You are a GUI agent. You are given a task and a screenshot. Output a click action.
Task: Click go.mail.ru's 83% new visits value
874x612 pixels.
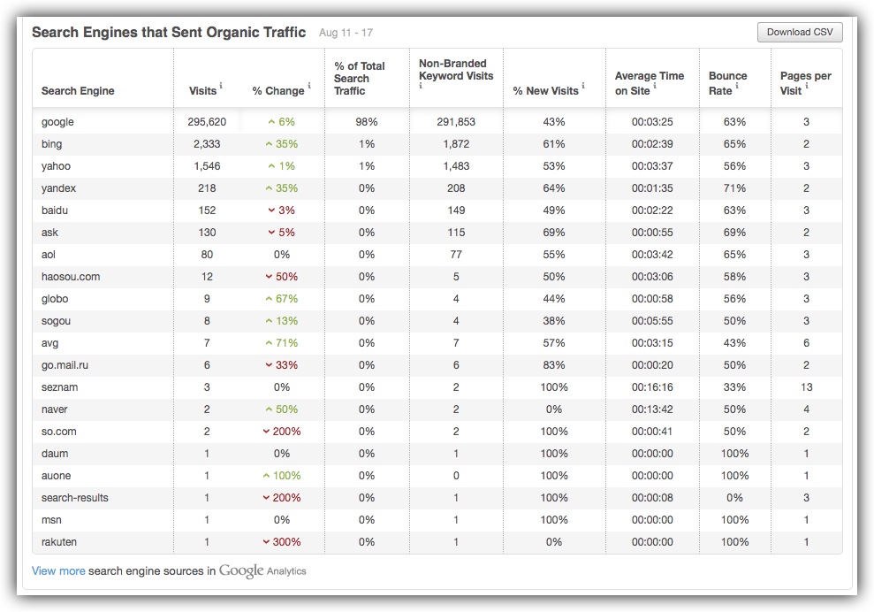[554, 365]
